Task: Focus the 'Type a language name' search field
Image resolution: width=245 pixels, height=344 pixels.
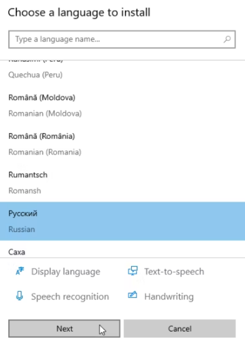Action: click(x=122, y=39)
